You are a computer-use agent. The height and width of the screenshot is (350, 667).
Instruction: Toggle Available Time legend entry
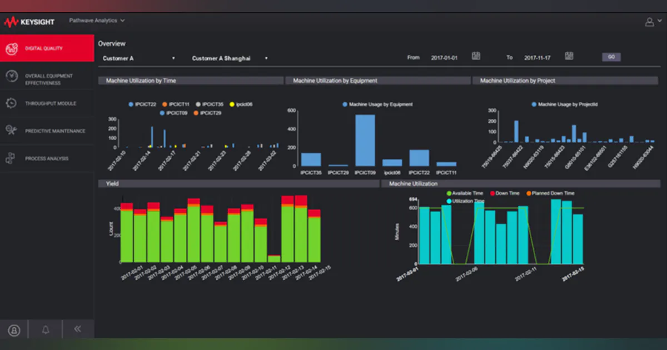click(465, 193)
